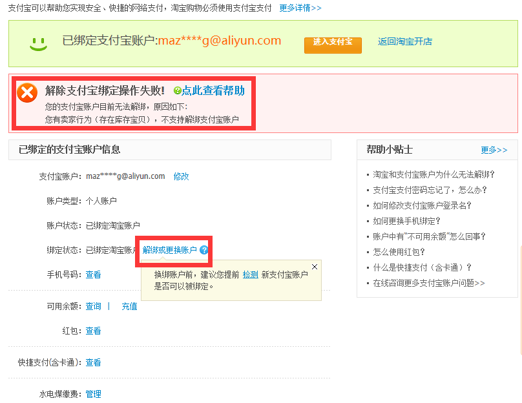
Task: Click the green smiley face icon
Action: [x=38, y=45]
